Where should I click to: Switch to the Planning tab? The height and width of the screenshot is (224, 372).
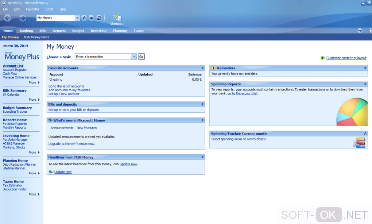pos(120,31)
